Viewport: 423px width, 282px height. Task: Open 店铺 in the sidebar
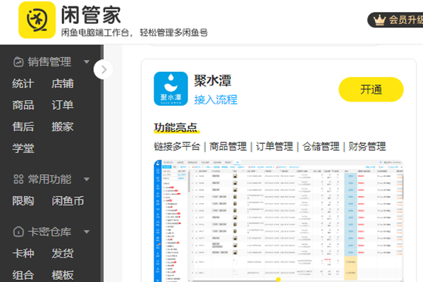click(x=62, y=84)
